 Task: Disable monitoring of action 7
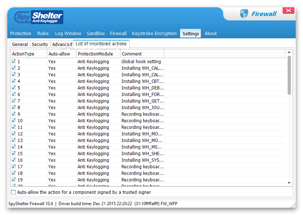click(14, 101)
